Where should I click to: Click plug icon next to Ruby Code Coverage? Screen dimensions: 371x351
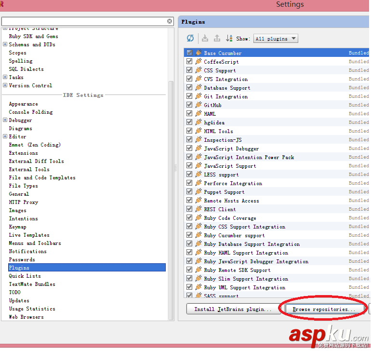[199, 217]
